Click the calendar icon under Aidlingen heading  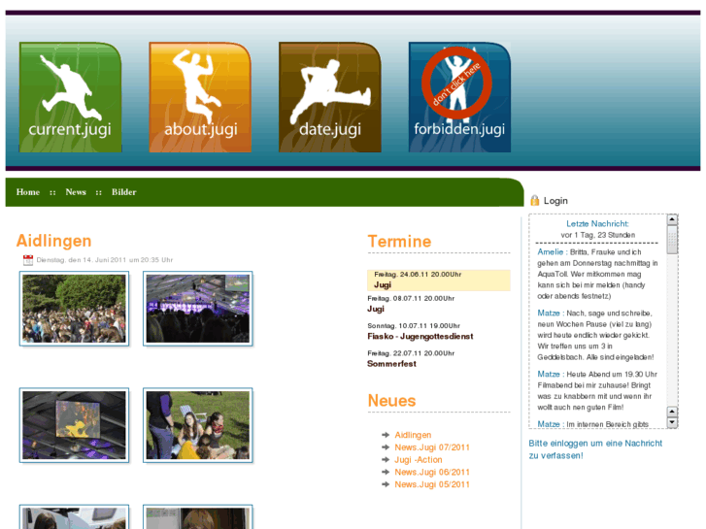(28, 260)
